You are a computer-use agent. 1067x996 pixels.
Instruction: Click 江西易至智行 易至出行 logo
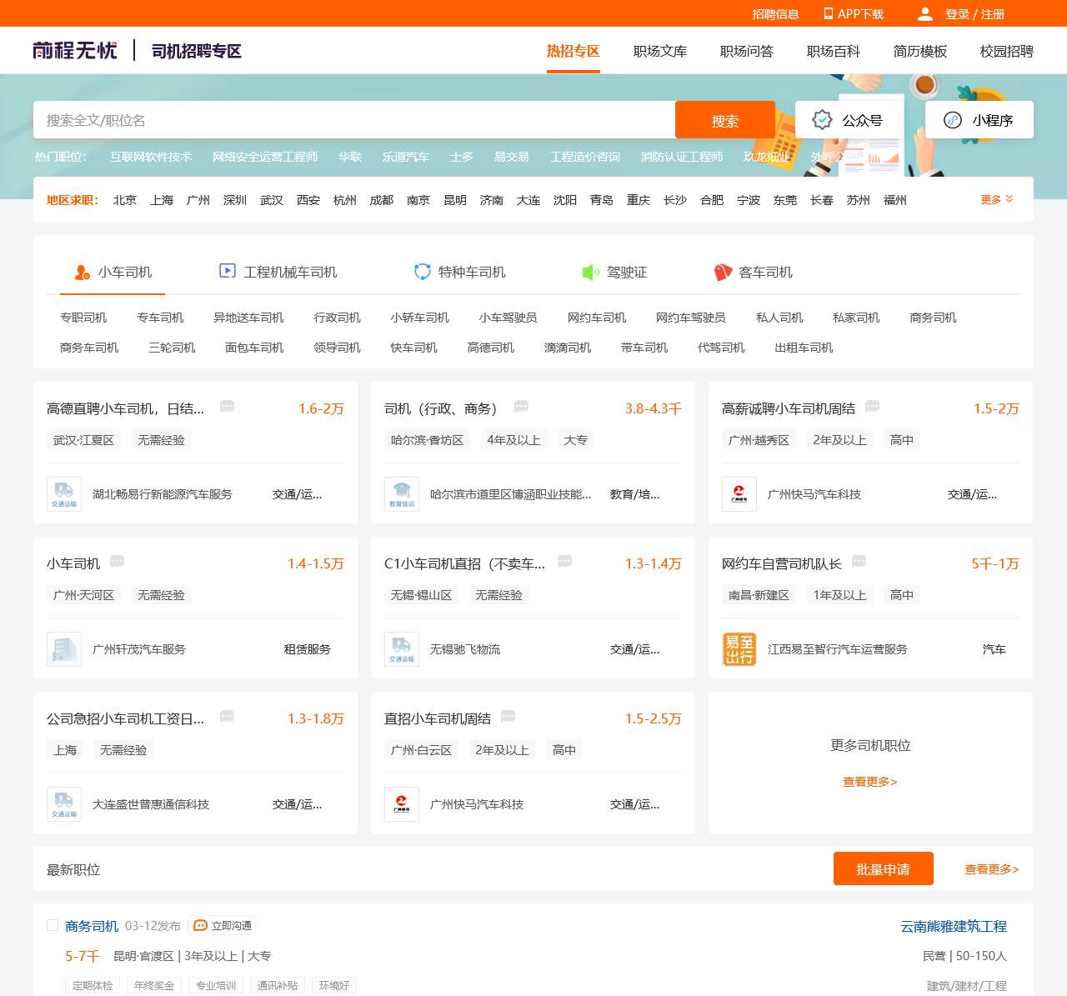click(x=739, y=649)
